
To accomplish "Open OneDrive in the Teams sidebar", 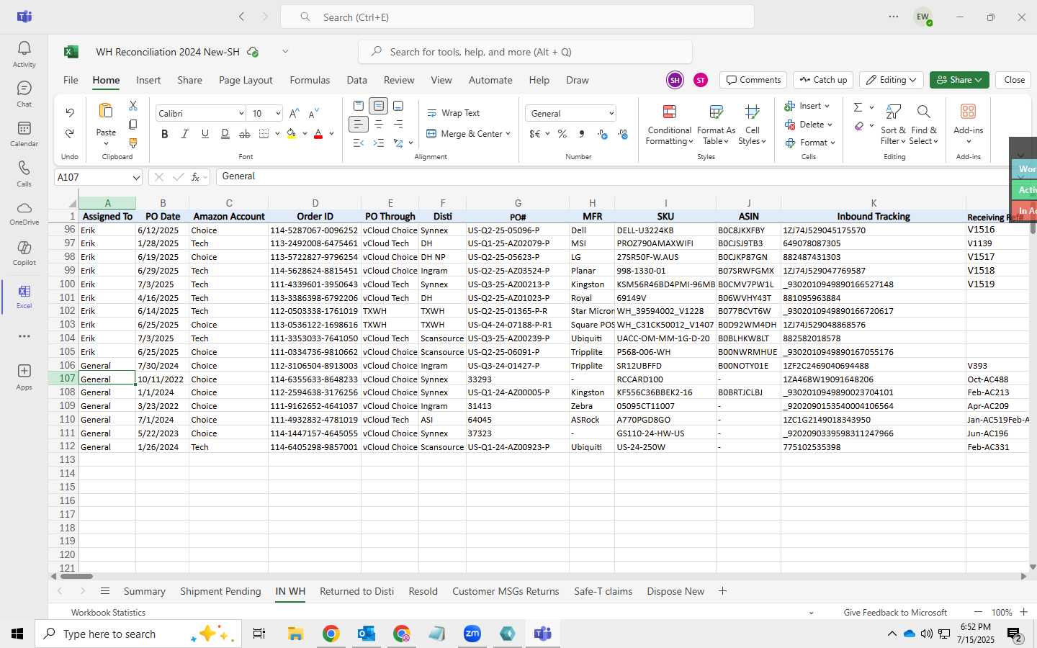I will [x=24, y=213].
